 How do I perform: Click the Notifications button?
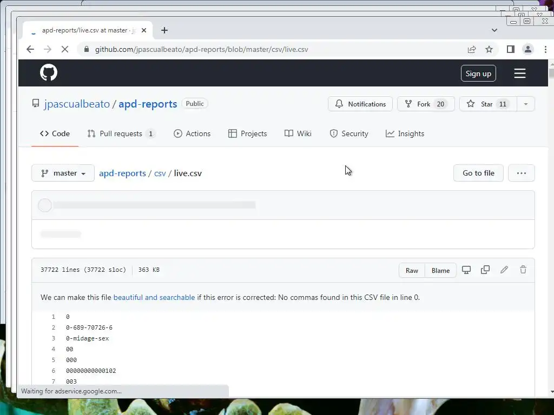(360, 104)
